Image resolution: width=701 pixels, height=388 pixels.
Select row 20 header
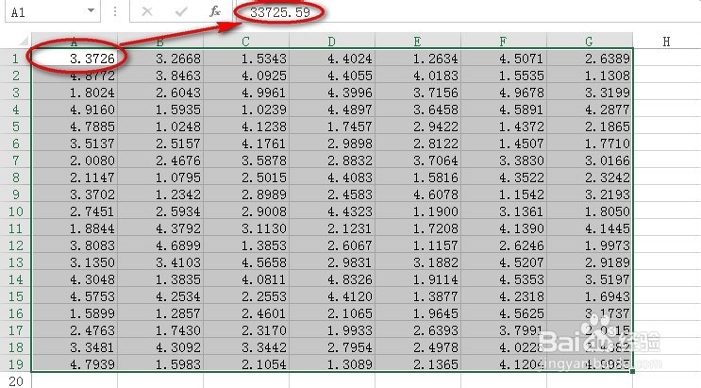(16, 381)
